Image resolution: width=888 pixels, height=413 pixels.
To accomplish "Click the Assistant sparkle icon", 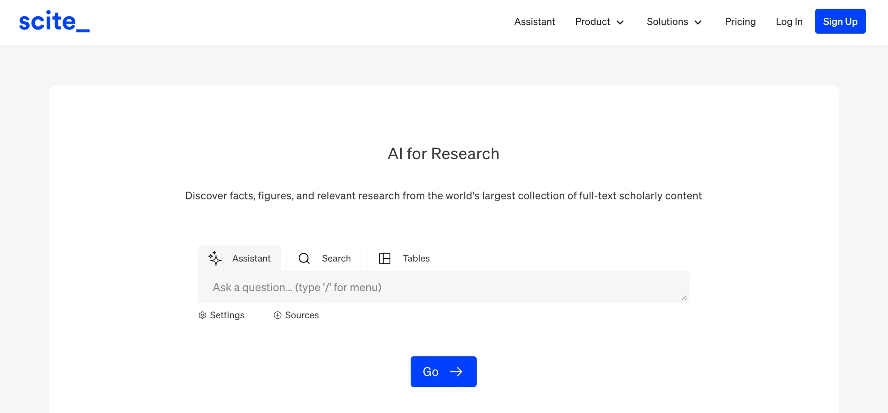I will pos(215,258).
